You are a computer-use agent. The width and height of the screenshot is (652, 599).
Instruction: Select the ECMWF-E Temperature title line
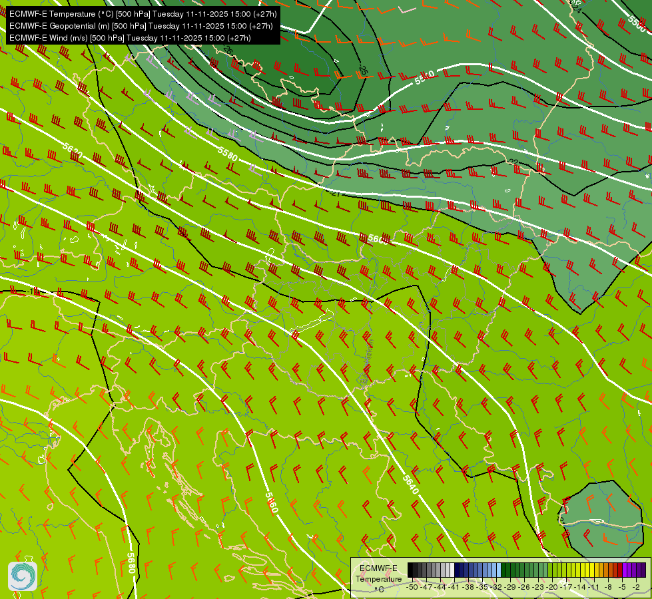coord(143,14)
